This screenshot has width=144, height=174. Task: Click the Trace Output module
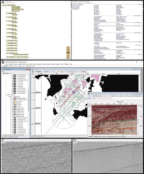(x=119, y=5)
